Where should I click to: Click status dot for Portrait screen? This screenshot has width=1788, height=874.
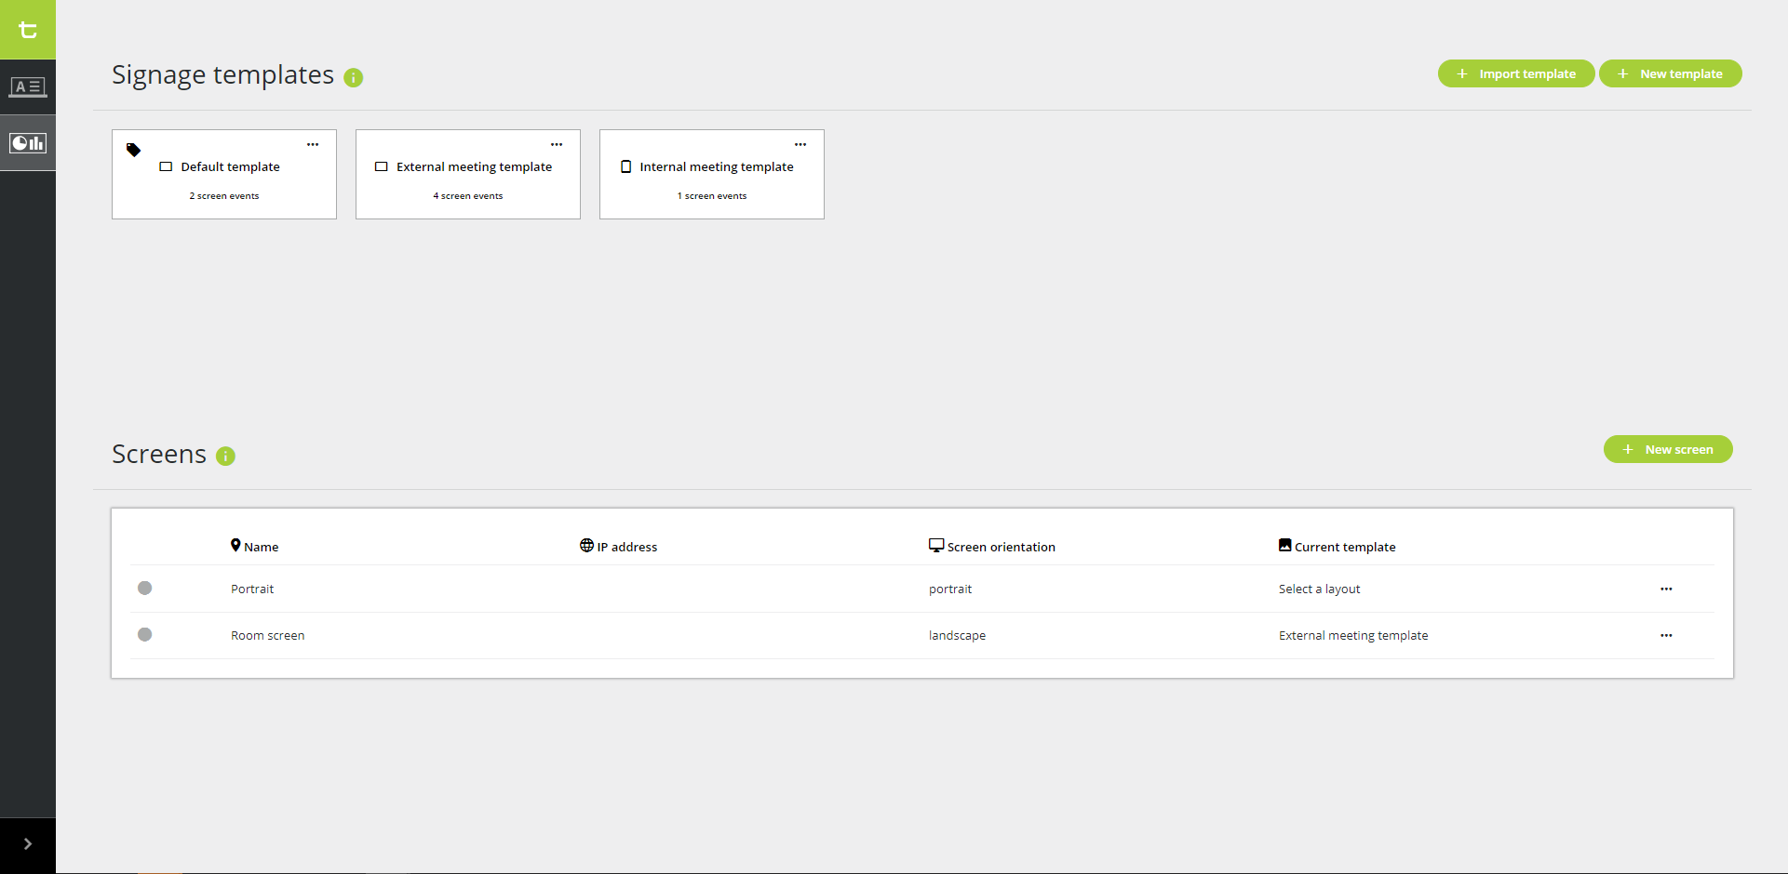144,589
